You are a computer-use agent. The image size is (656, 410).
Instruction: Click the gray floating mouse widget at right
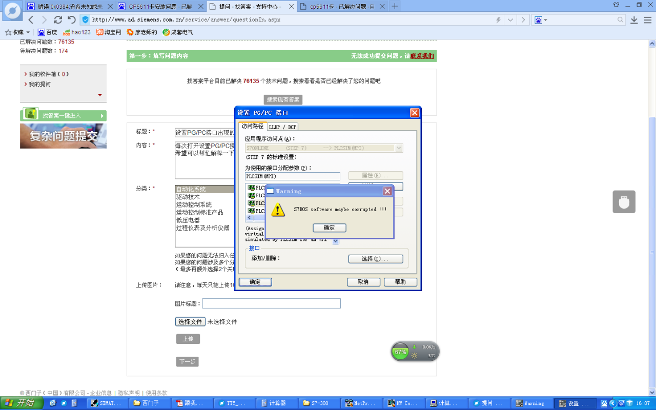[624, 202]
